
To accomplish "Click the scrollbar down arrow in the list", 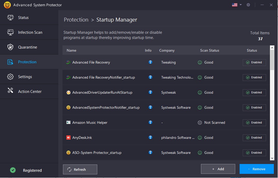I will point(273,158).
